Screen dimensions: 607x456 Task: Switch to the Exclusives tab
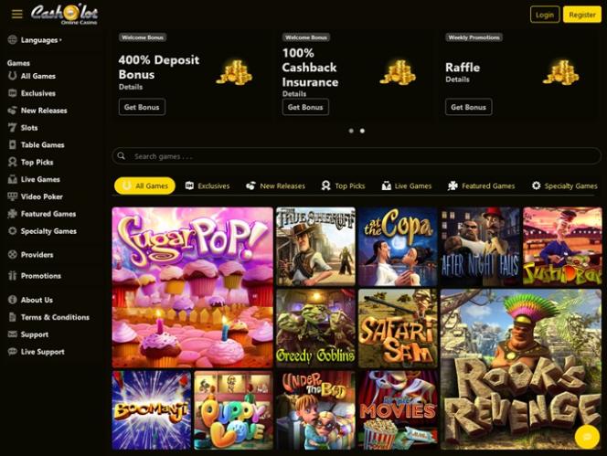point(208,186)
